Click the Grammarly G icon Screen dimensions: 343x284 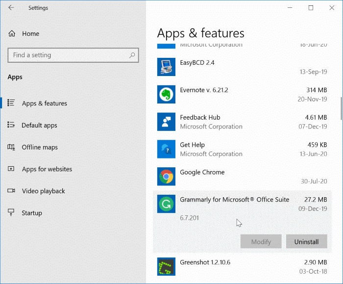166,204
